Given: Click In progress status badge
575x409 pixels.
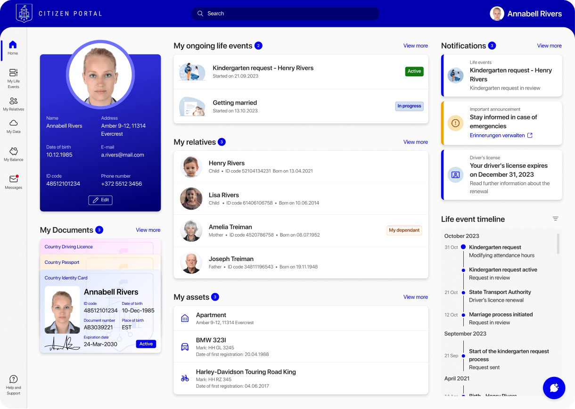Looking at the screenshot, I should 409,106.
